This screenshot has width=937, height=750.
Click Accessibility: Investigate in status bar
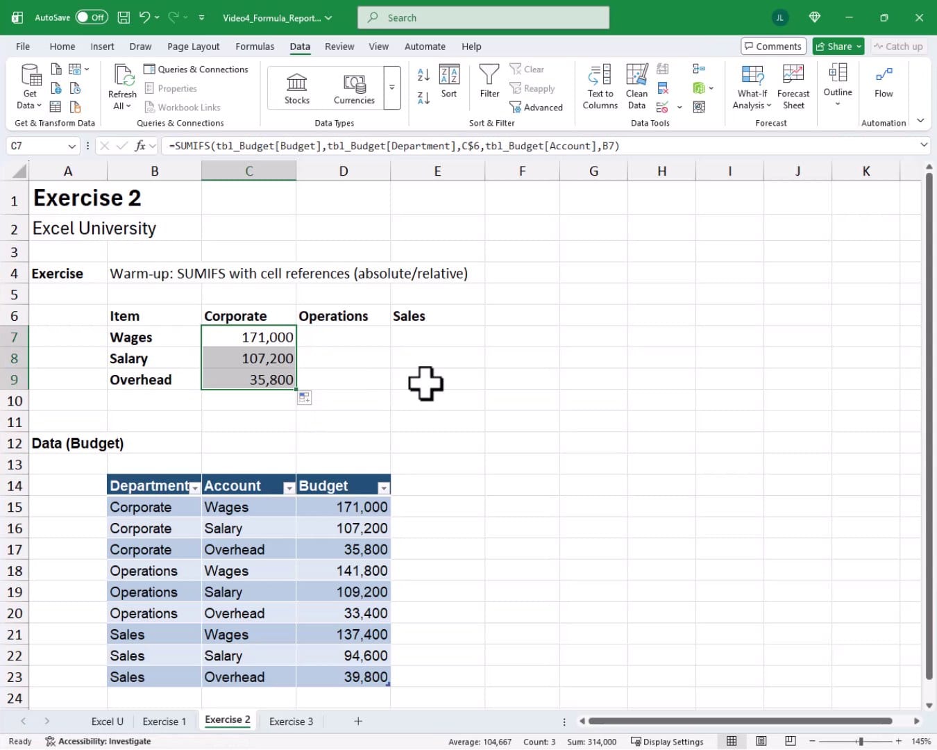[x=98, y=742]
